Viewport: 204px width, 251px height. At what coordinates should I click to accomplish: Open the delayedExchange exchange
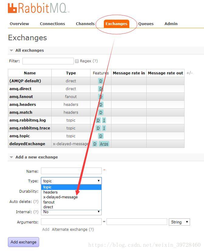(27, 144)
